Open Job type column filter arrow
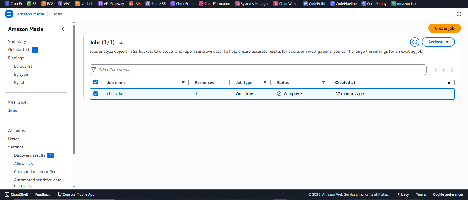This screenshot has height=200, width=468. pos(265,82)
